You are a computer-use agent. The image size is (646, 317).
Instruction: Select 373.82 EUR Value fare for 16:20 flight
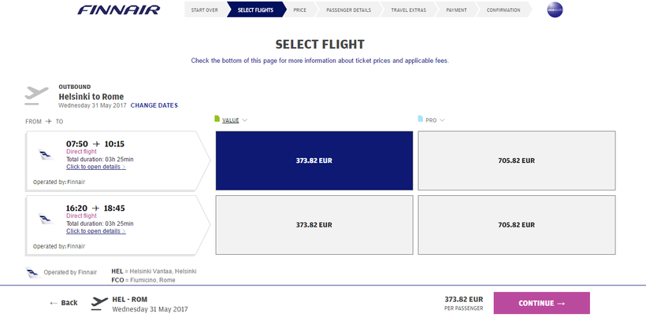coord(314,224)
